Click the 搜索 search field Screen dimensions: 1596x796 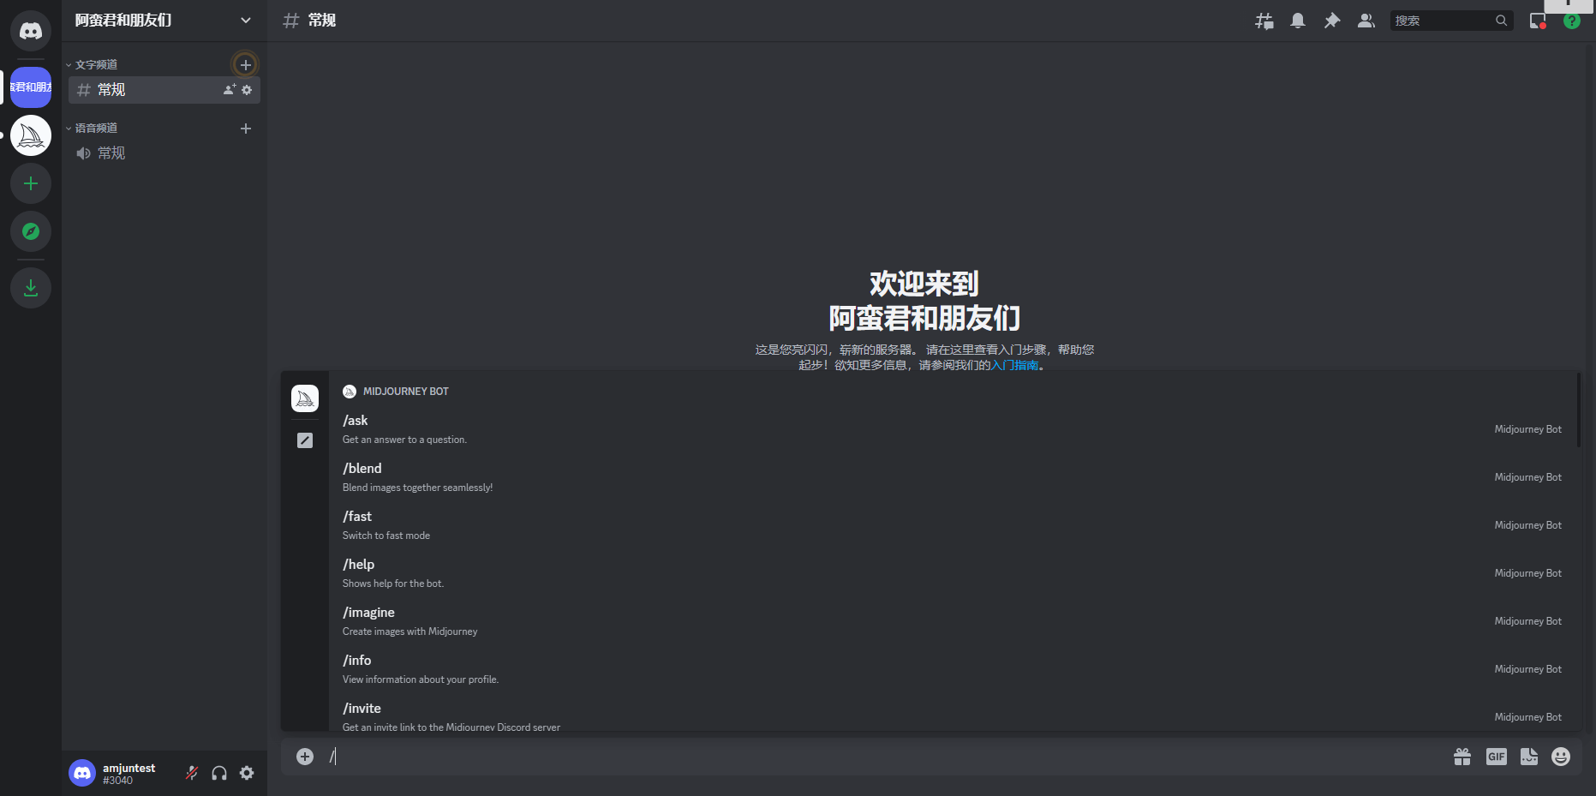point(1443,21)
